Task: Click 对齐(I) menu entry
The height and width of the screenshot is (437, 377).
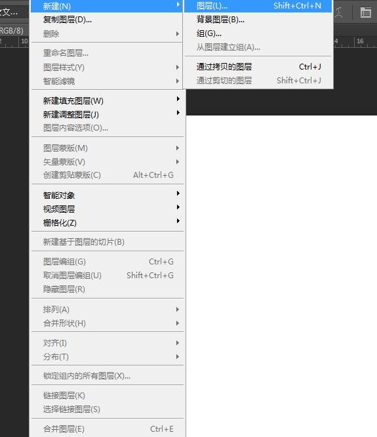Action: point(107,343)
